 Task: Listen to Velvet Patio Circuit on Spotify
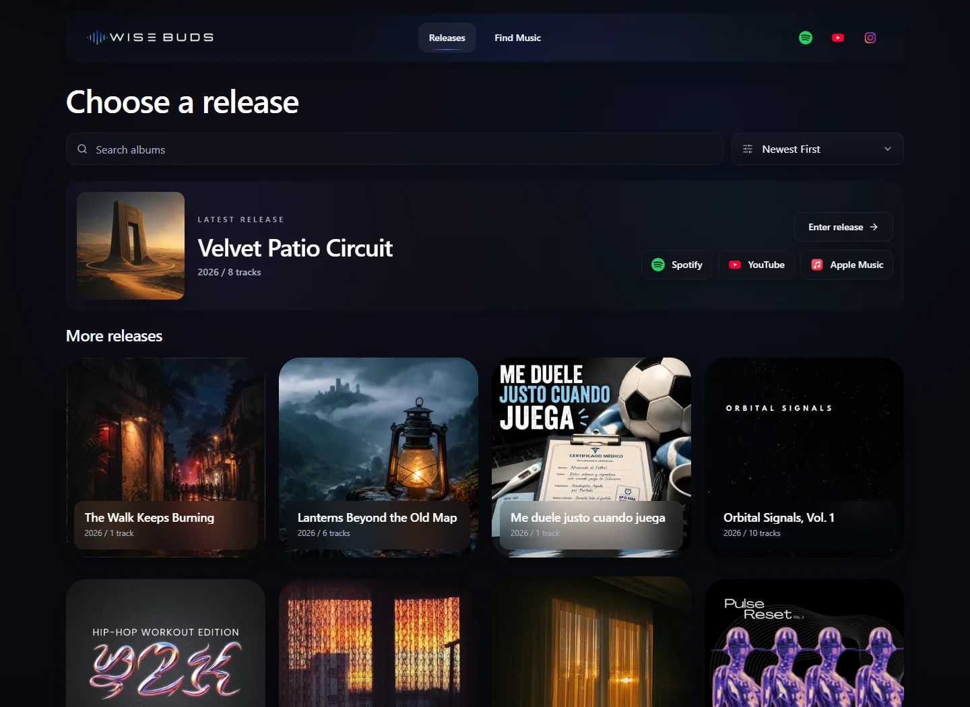point(677,265)
